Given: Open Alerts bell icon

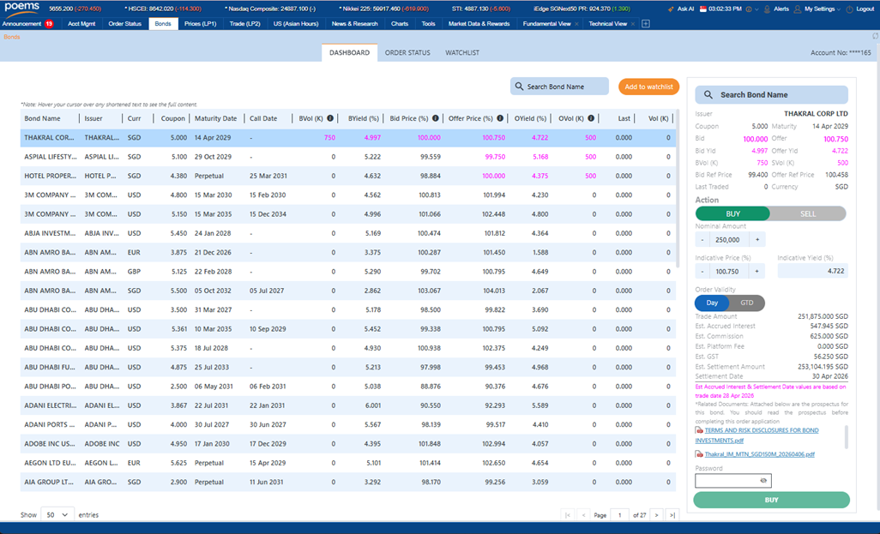Looking at the screenshot, I should pyautogui.click(x=768, y=9).
